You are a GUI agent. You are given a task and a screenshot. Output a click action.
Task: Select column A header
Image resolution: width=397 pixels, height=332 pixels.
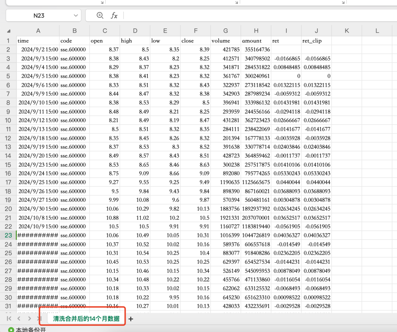coord(38,31)
